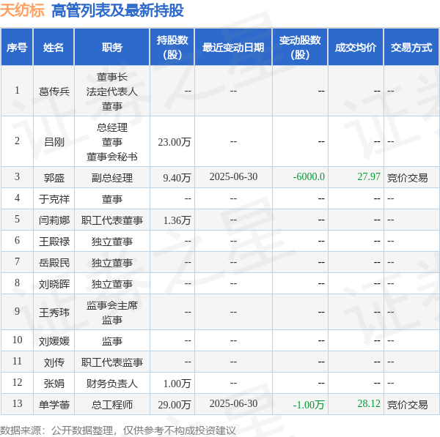440x437 pixels.
Task: Click 董事 in 于克祥's row
Action: (112, 199)
